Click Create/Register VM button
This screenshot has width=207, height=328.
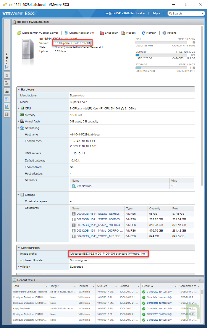(x=79, y=33)
